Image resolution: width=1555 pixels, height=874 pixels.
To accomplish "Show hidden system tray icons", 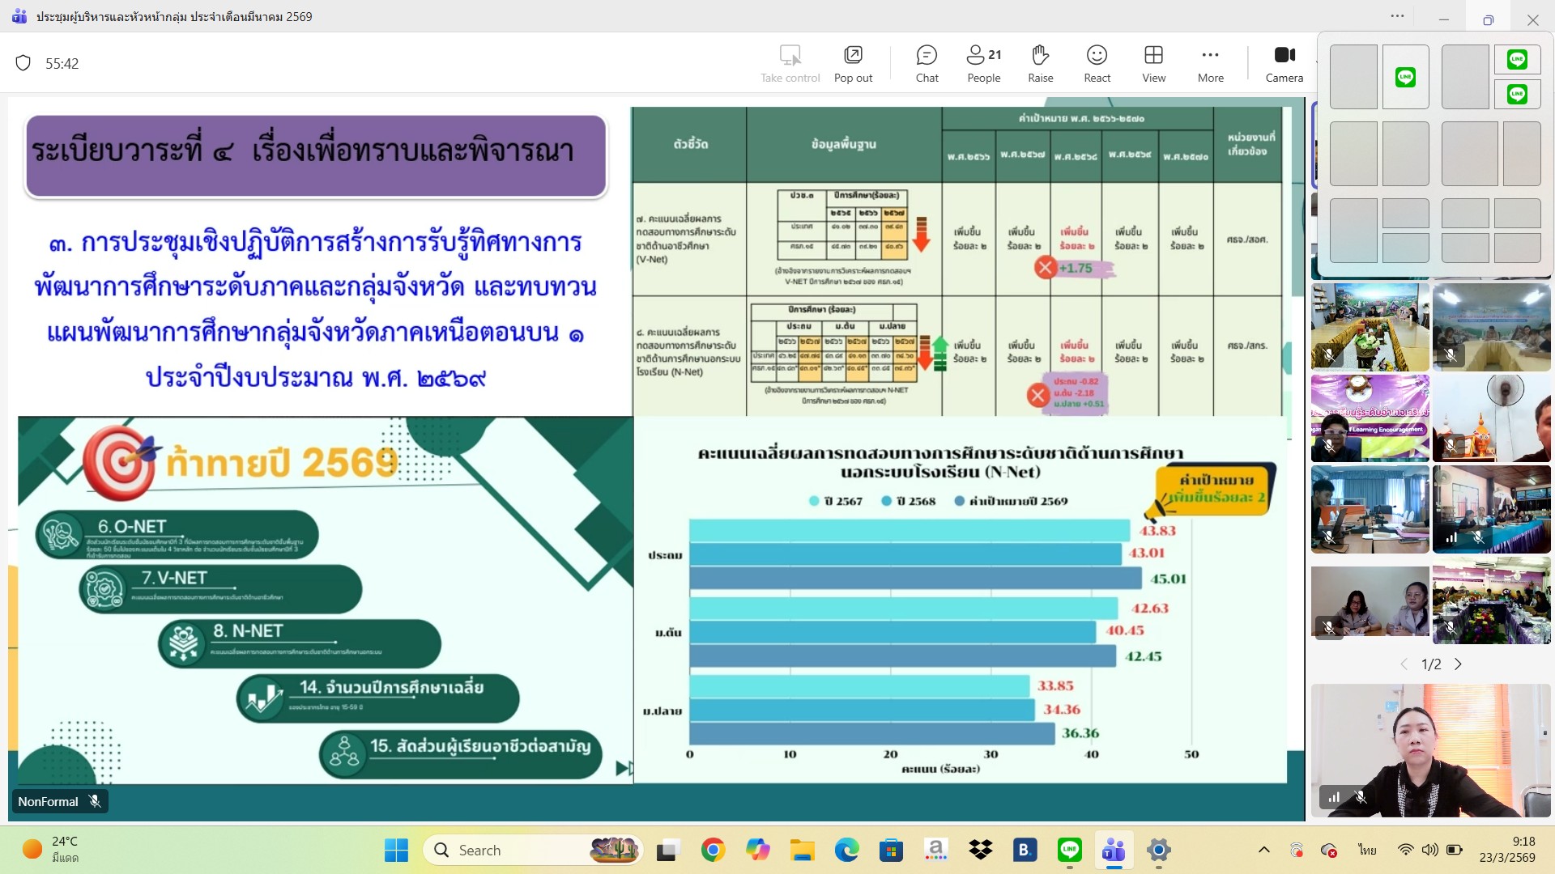I will pos(1263,850).
